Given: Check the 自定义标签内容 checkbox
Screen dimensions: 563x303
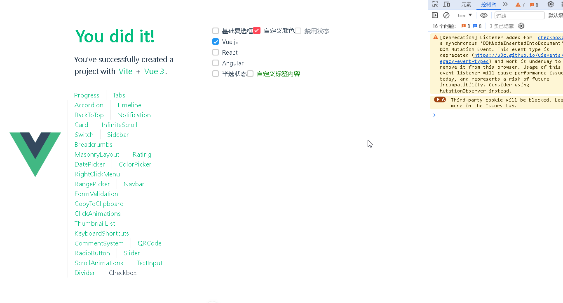Looking at the screenshot, I should [250, 74].
